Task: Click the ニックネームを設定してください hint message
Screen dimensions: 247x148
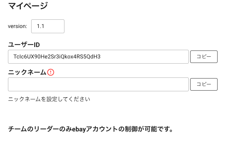Action: (49, 99)
